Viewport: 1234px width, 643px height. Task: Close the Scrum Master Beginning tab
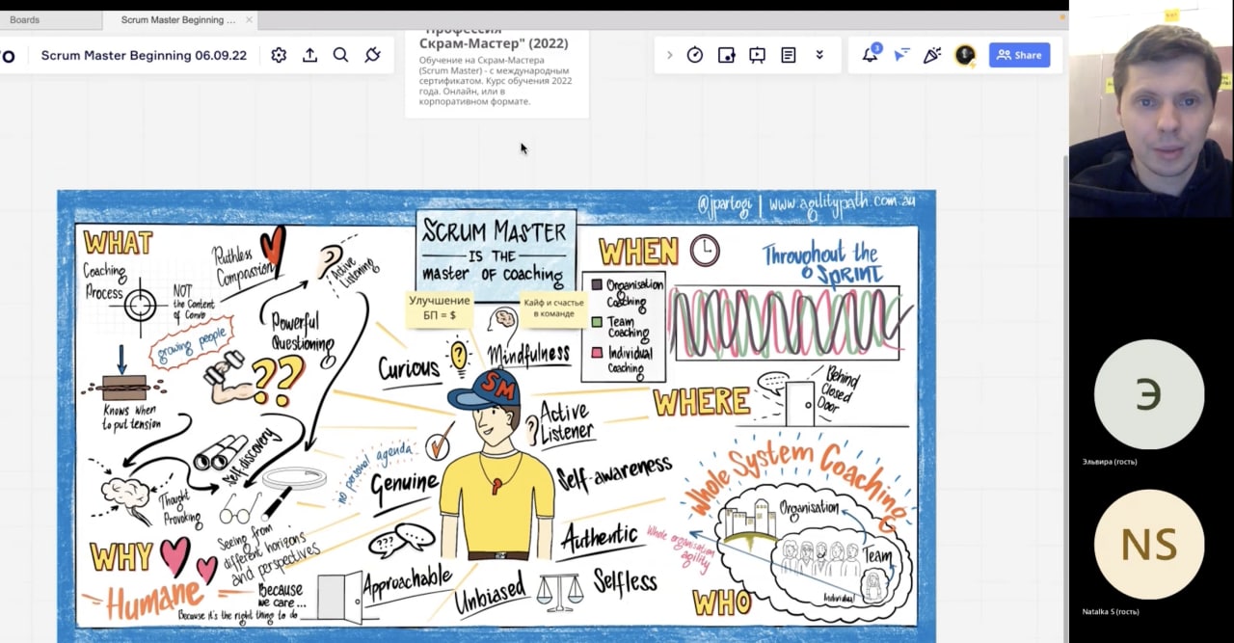pyautogui.click(x=249, y=19)
